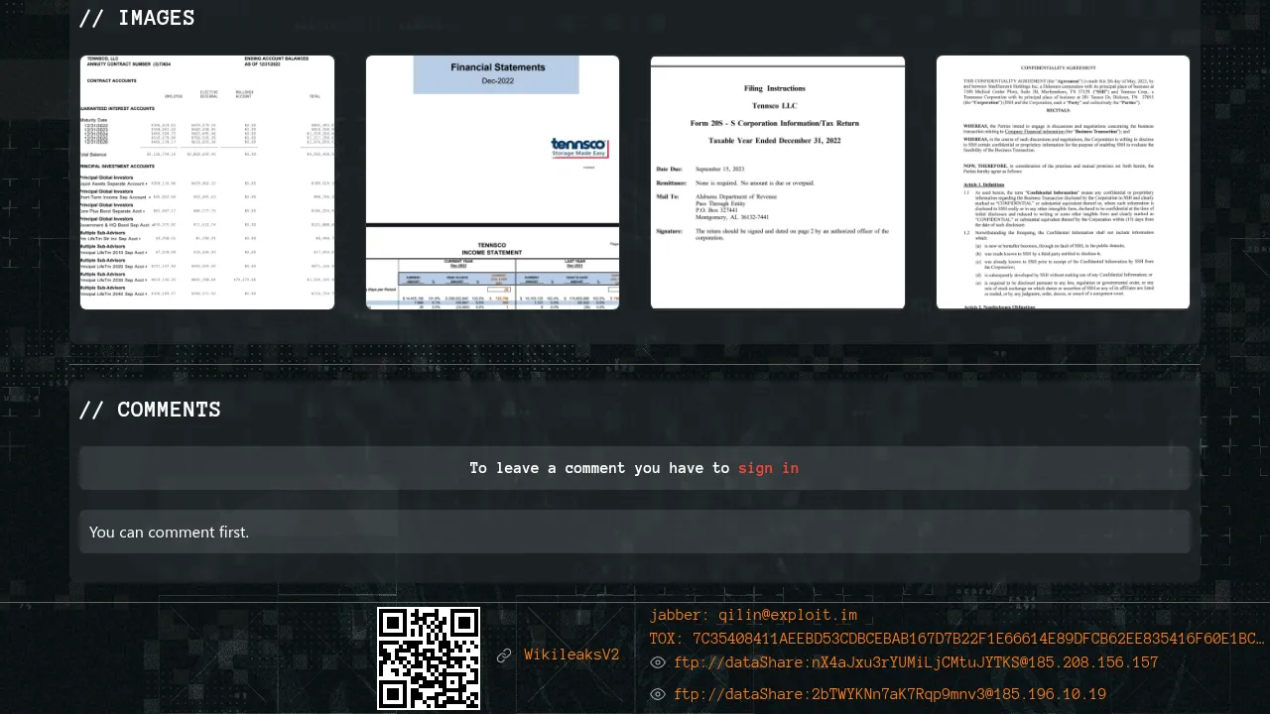1270x714 pixels.
Task: Click the jabber contact address
Action: (753, 615)
